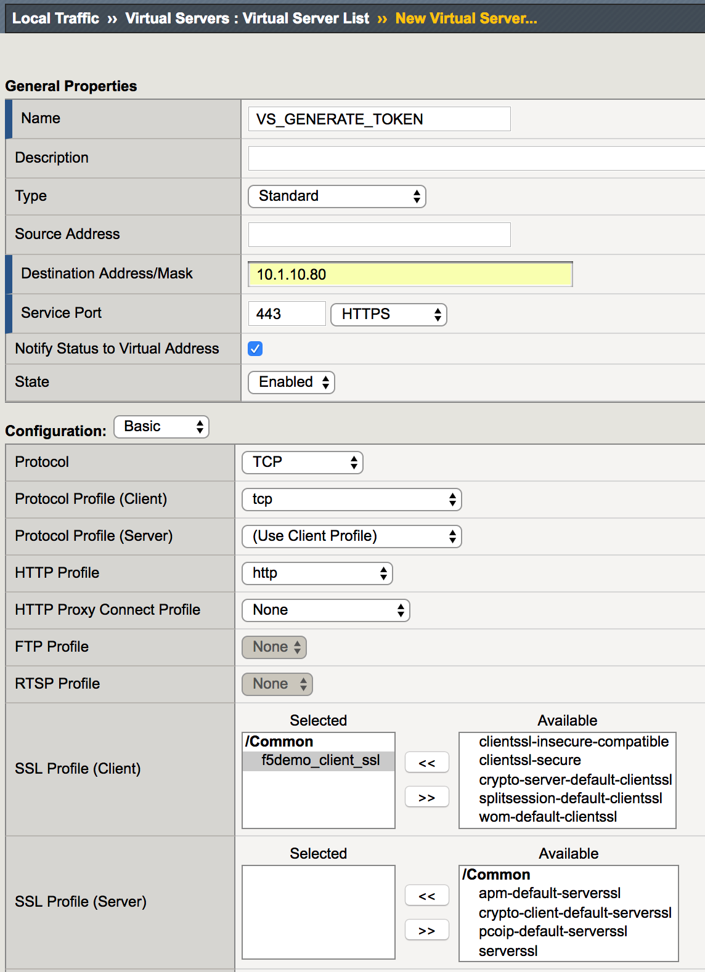Select crypto-server-default-clientssl profile
The width and height of the screenshot is (705, 972).
(x=575, y=780)
